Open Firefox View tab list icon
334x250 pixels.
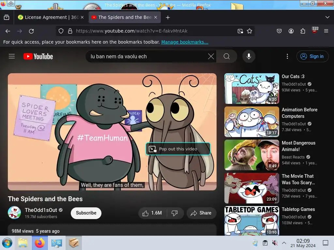pyautogui.click(x=7, y=17)
